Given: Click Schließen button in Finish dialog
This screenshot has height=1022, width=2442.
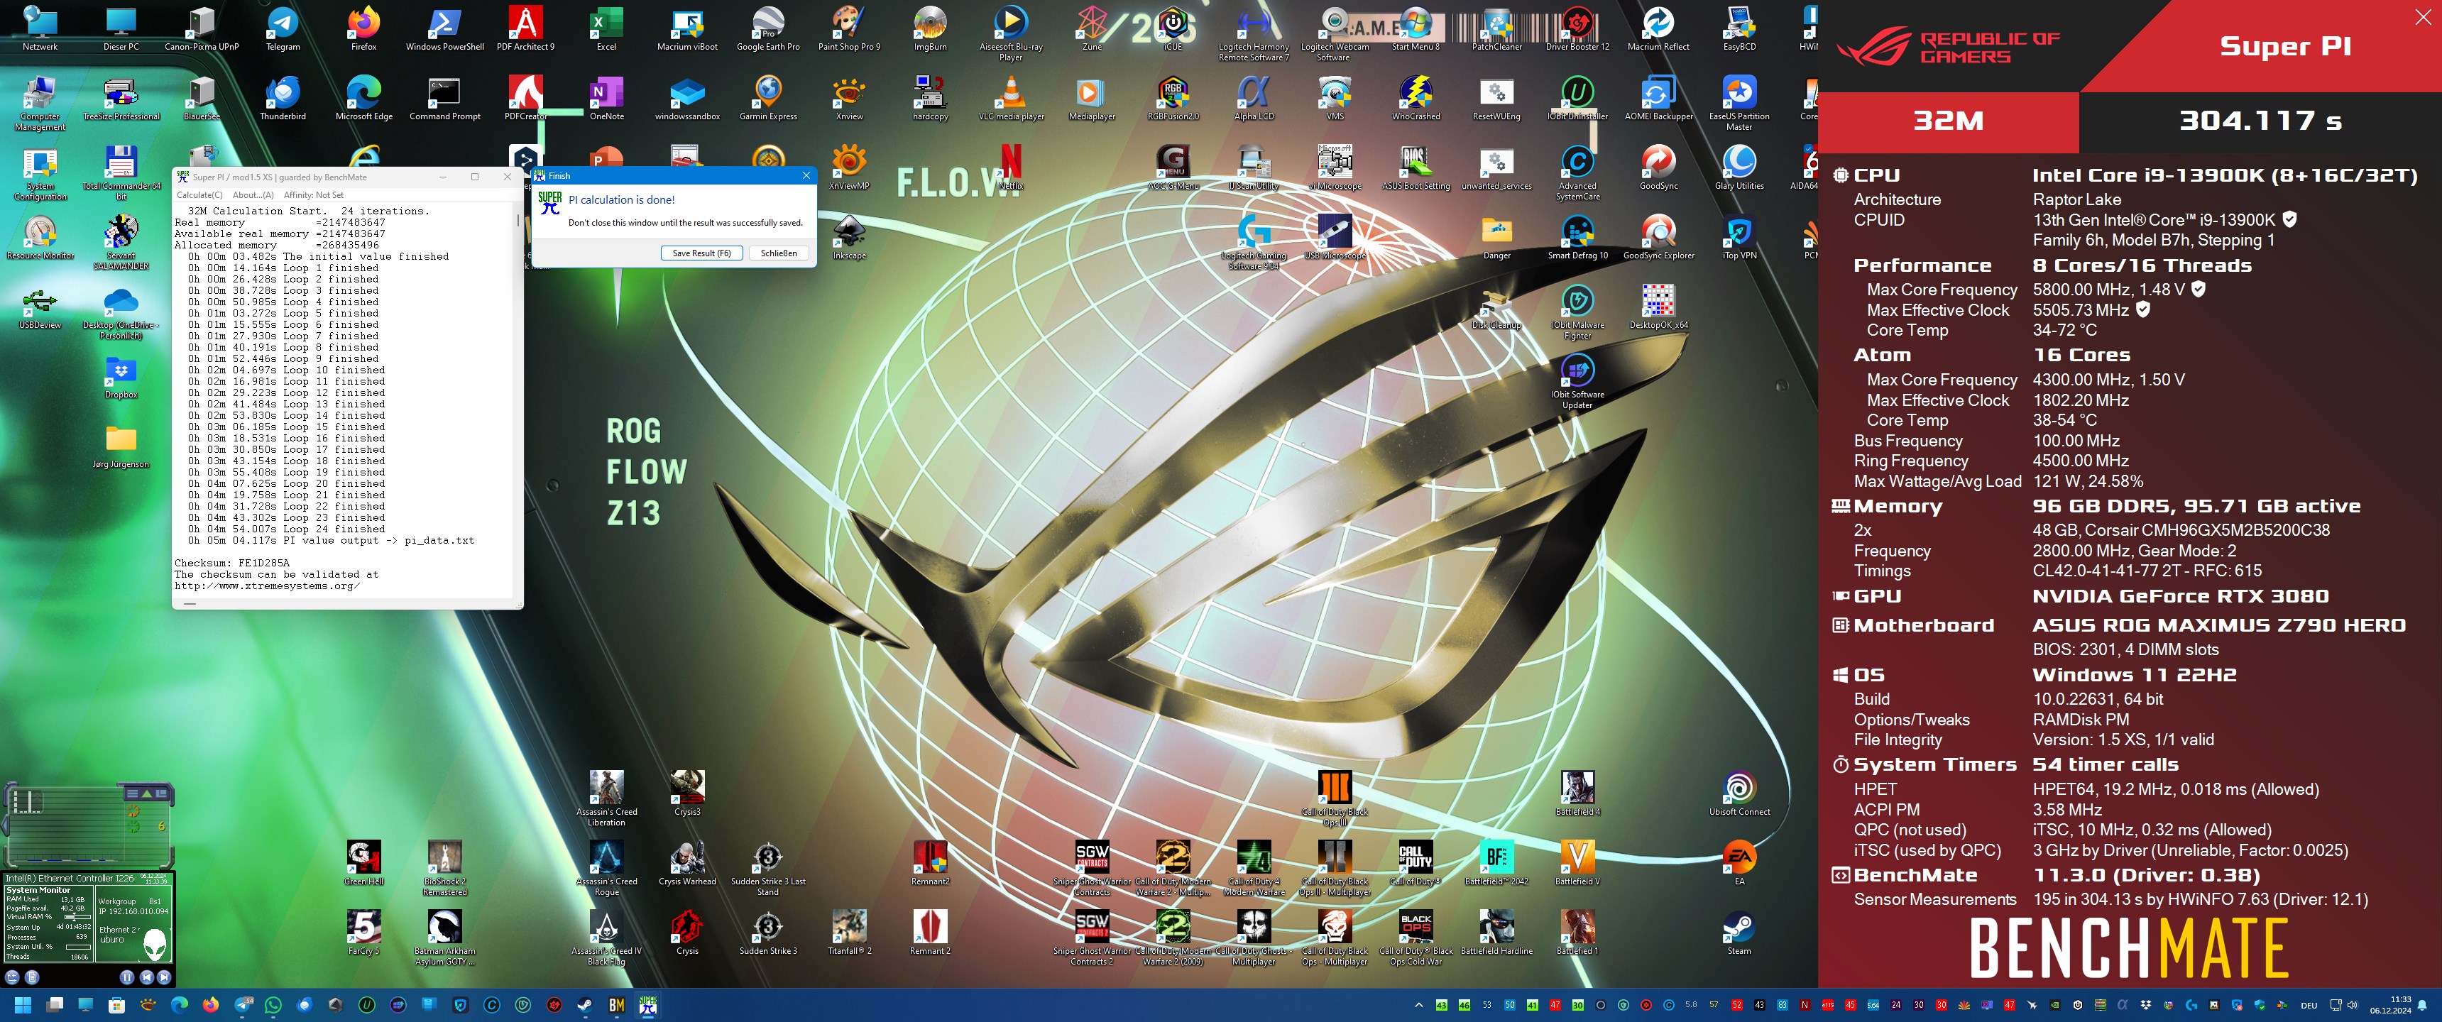Looking at the screenshot, I should click(778, 253).
